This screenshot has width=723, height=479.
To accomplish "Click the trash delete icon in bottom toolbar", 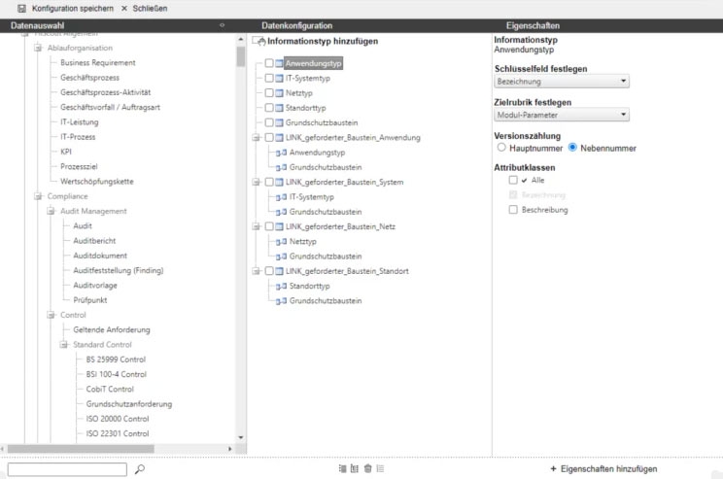I will pyautogui.click(x=367, y=469).
